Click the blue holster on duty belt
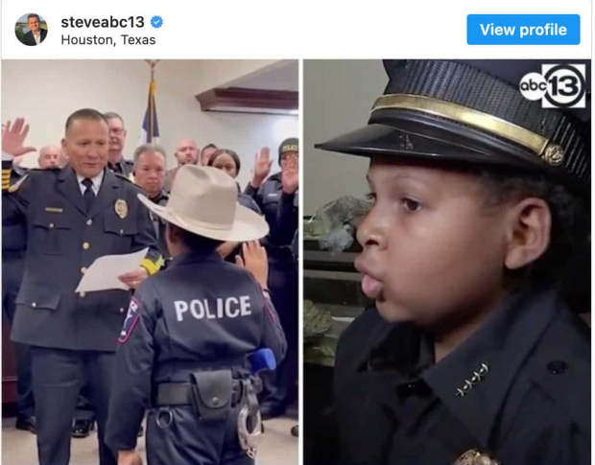Screen dimensions: 595x465 point(261,360)
